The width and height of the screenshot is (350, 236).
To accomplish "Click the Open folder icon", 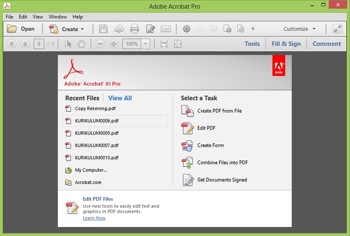I will (x=12, y=29).
